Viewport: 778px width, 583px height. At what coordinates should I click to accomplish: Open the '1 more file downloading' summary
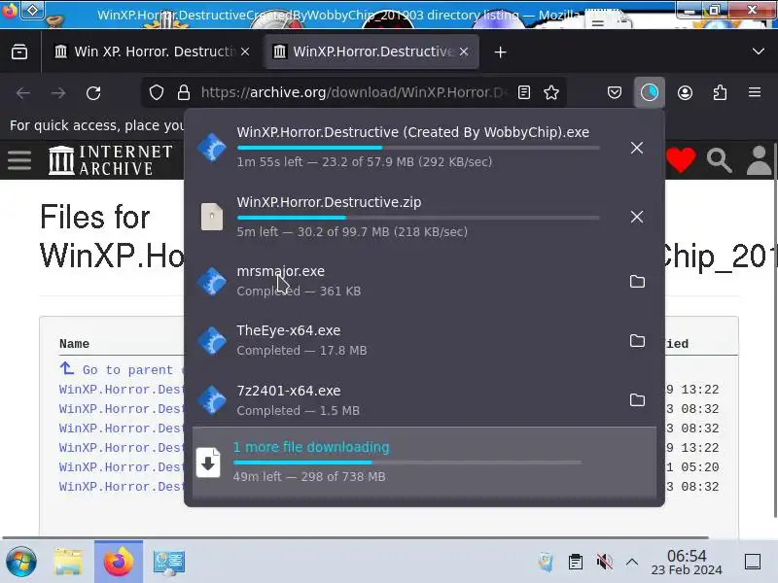click(424, 462)
